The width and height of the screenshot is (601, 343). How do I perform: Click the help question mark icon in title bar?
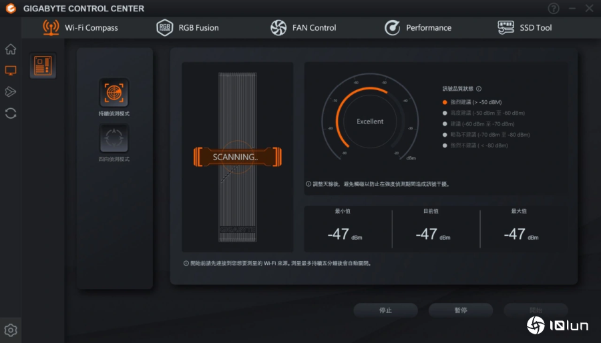[x=554, y=9]
